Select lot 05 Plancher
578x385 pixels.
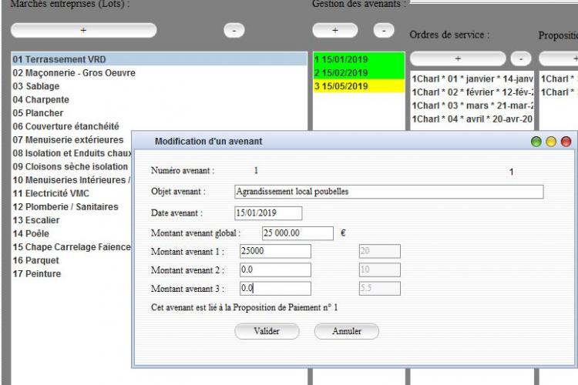click(x=160, y=113)
